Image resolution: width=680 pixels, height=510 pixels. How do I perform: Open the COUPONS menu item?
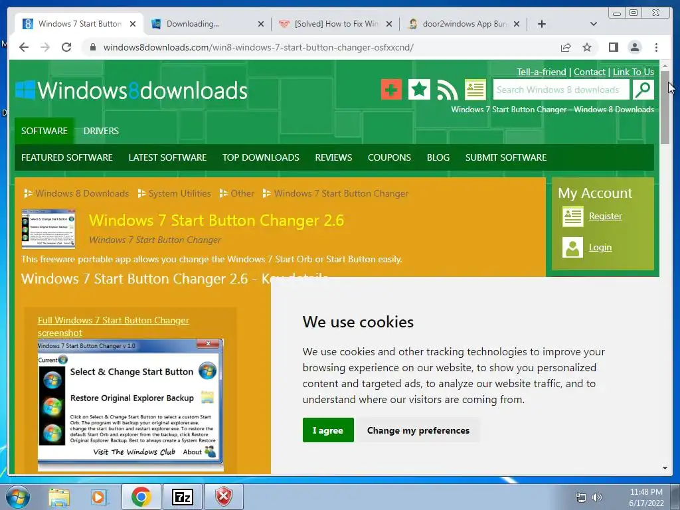(389, 157)
